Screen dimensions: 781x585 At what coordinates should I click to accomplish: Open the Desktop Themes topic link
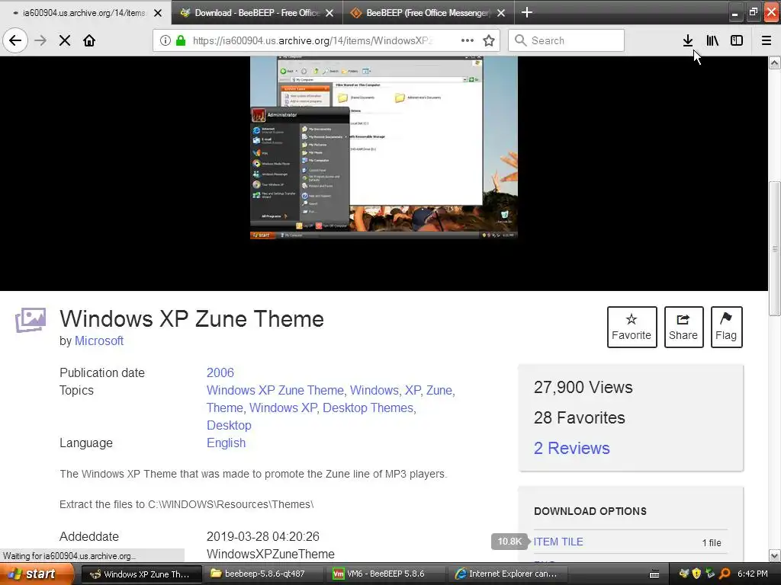click(368, 408)
